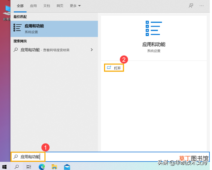212x170 pixels.
Task: Switch to the 文档 tab
Action: 47,6
